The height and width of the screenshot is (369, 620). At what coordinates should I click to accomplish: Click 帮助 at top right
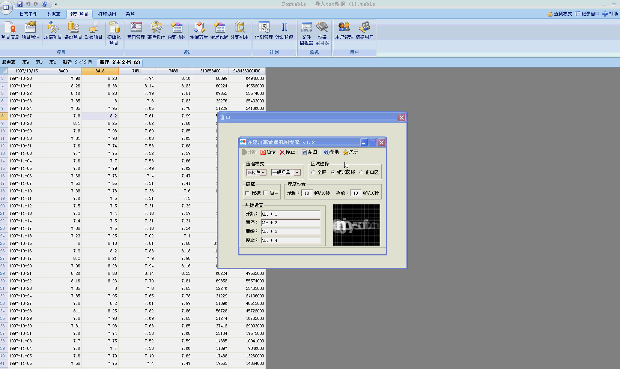[610, 14]
